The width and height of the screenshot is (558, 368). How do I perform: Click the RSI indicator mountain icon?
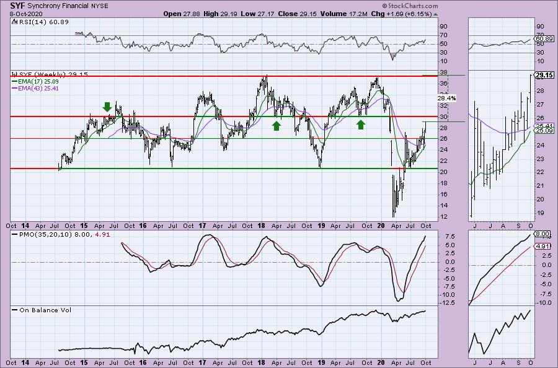(x=14, y=22)
